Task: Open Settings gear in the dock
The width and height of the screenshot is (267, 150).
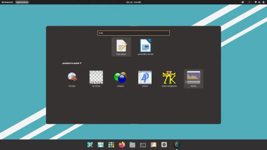Action: click(164, 145)
